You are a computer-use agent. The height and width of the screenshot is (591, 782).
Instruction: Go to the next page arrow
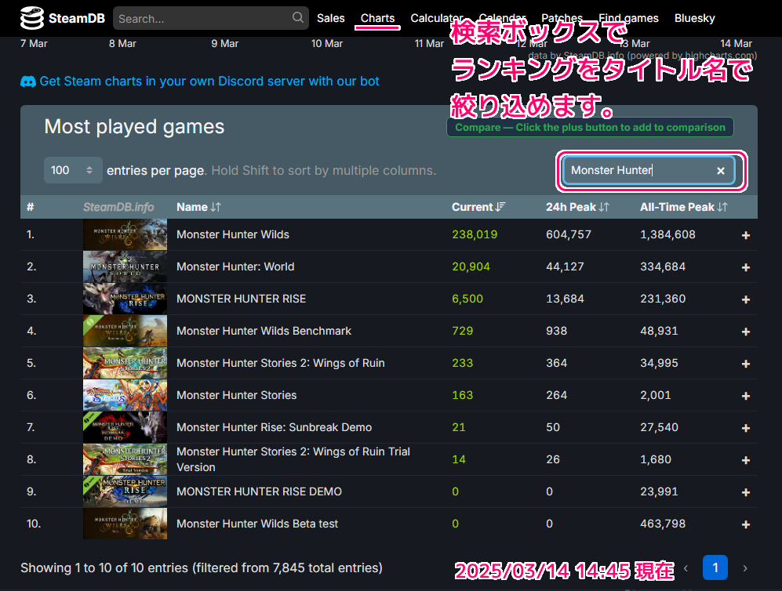[x=745, y=568]
